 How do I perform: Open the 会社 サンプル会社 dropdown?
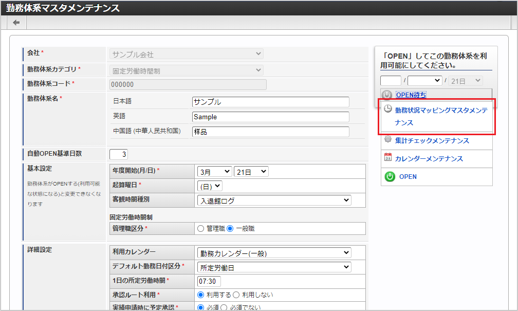coord(187,54)
